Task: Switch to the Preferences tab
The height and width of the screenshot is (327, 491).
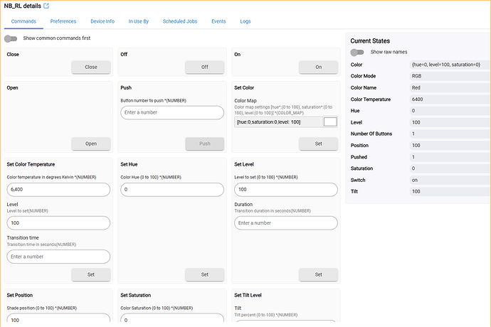Action: 63,21
